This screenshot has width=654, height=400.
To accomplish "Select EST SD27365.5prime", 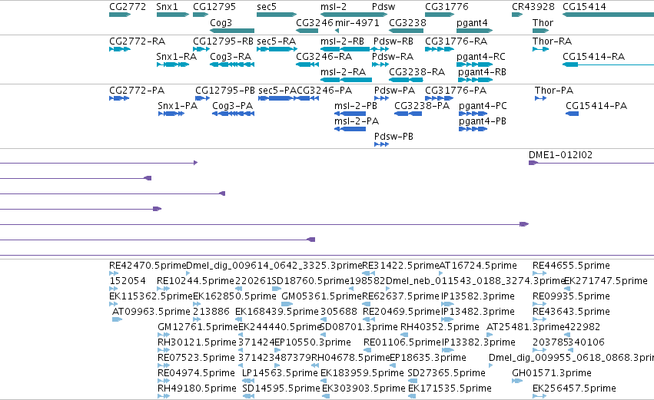I will [x=413, y=381].
